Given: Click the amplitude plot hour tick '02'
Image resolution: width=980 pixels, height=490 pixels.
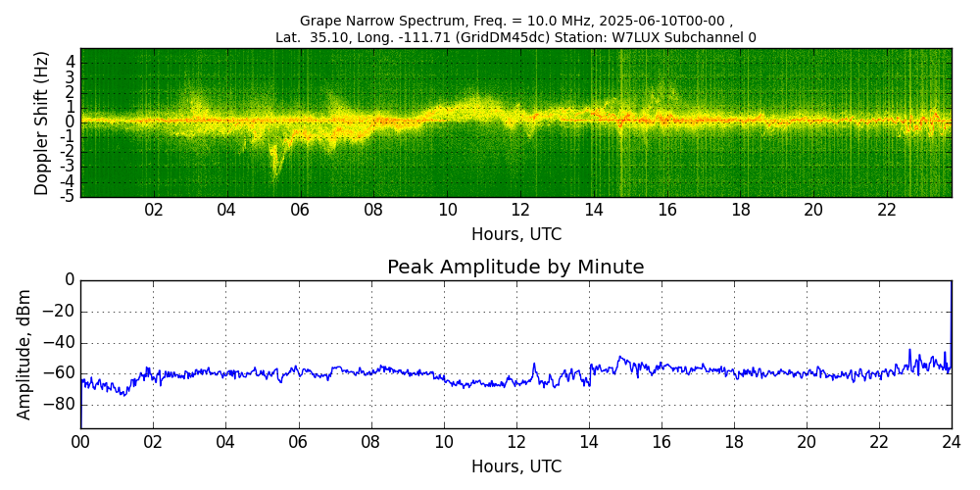Looking at the screenshot, I should pos(153,443).
